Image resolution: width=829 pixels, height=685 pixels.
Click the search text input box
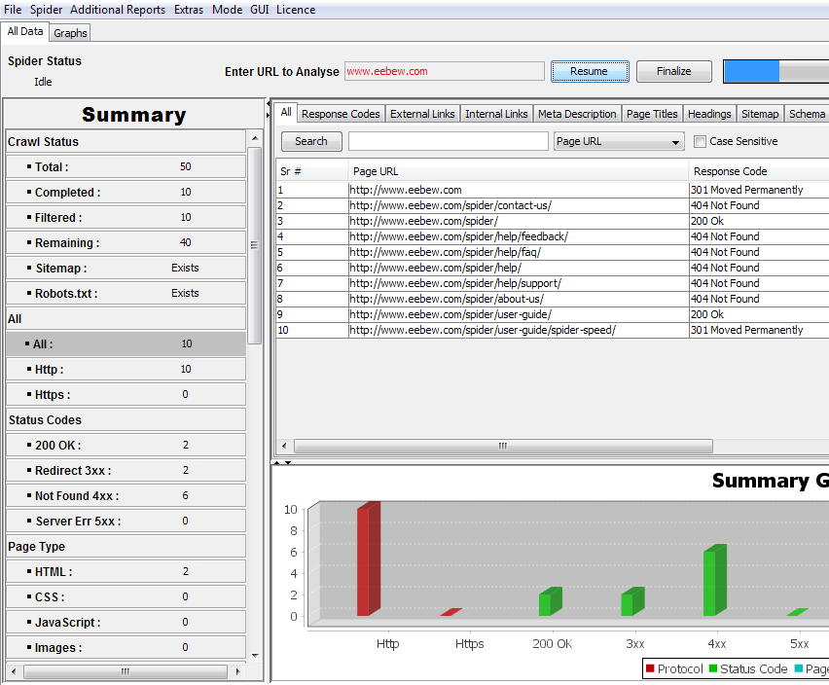(448, 141)
